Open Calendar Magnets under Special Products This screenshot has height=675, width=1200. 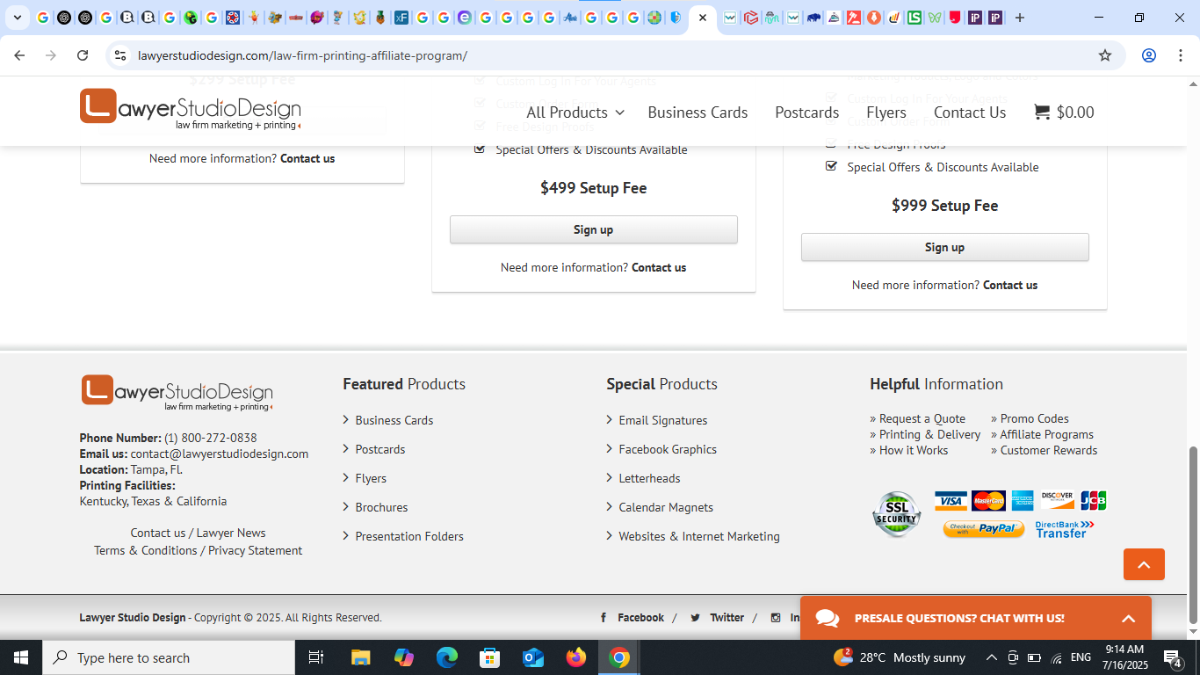666,507
